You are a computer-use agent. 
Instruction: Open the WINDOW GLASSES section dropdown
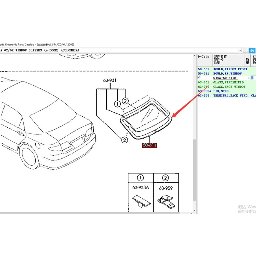click(x=240, y=50)
